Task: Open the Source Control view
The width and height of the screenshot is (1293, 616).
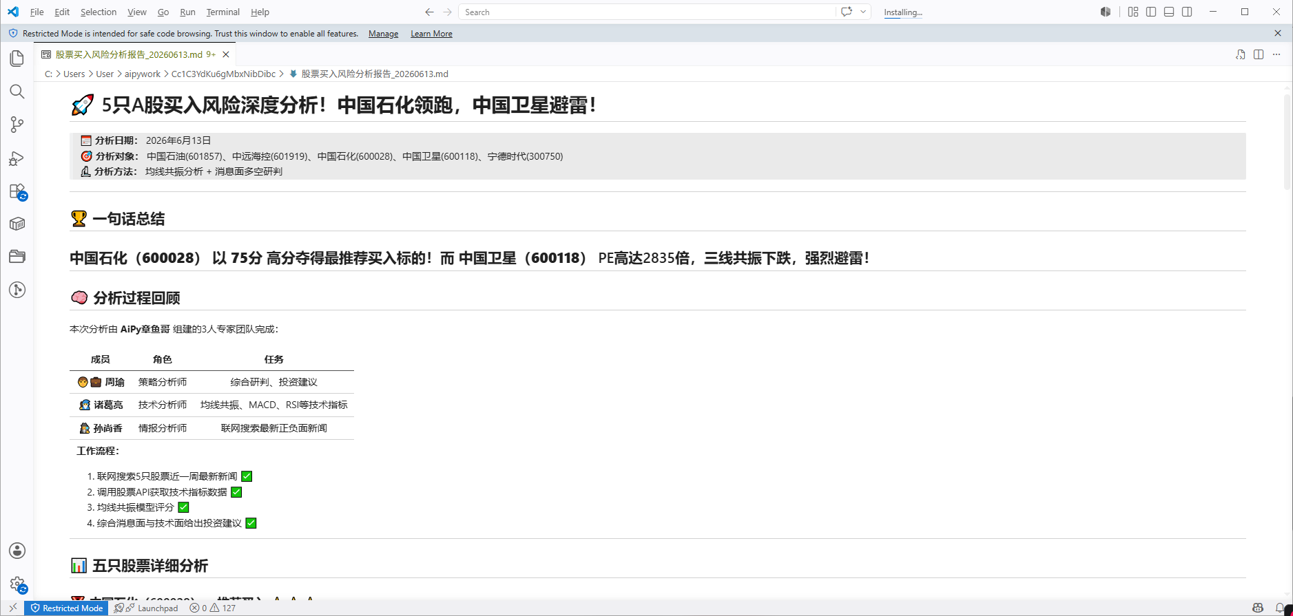Action: (17, 125)
